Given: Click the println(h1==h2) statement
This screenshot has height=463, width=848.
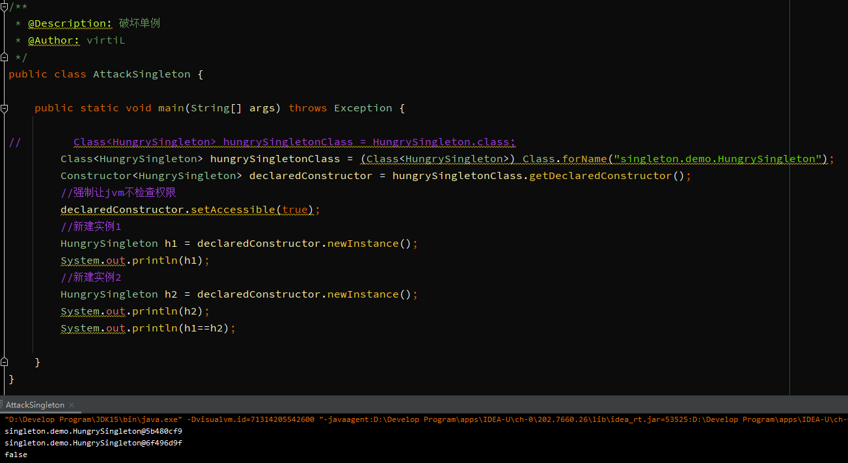Looking at the screenshot, I should click(x=148, y=328).
